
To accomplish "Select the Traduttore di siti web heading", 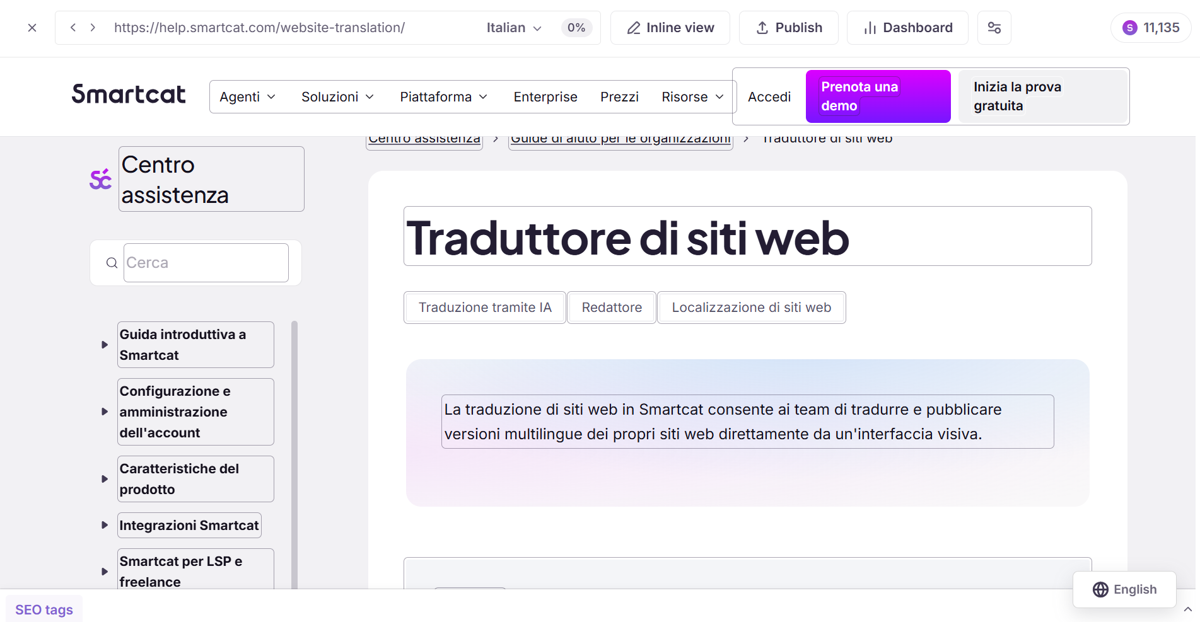I will coord(747,236).
